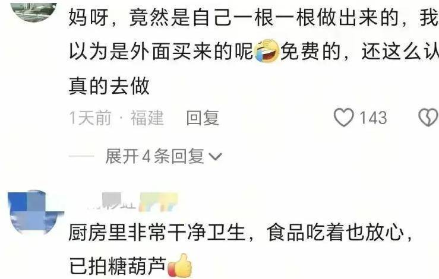Open the blurred blue avatar of second commenter

coord(35,212)
